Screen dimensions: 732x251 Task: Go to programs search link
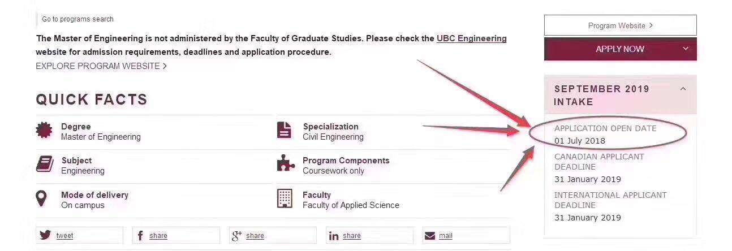click(x=77, y=19)
